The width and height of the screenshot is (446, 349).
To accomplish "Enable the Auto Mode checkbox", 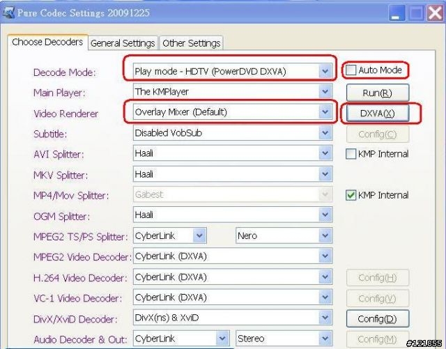I will click(351, 70).
